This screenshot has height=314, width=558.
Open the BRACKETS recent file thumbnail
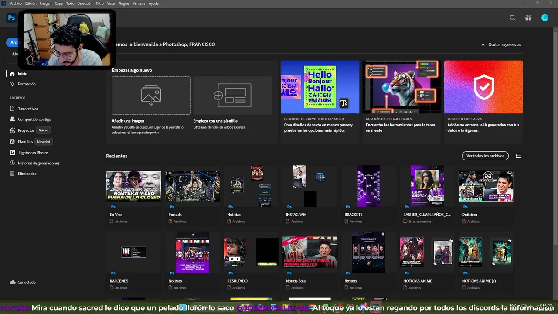coord(368,186)
